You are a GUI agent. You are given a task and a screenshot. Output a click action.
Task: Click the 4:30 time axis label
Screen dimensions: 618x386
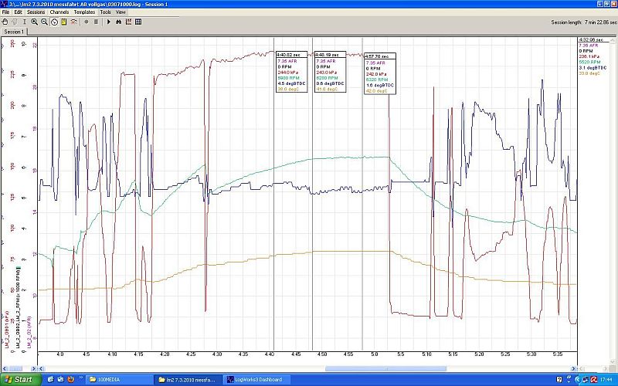click(x=216, y=354)
